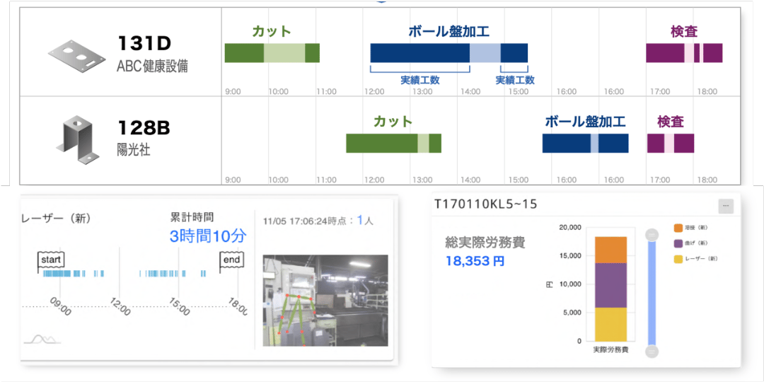Screen dimensions: 764x382
Task: Click the first dark blue segment of 128B ボール盤加工
Action: [567, 143]
